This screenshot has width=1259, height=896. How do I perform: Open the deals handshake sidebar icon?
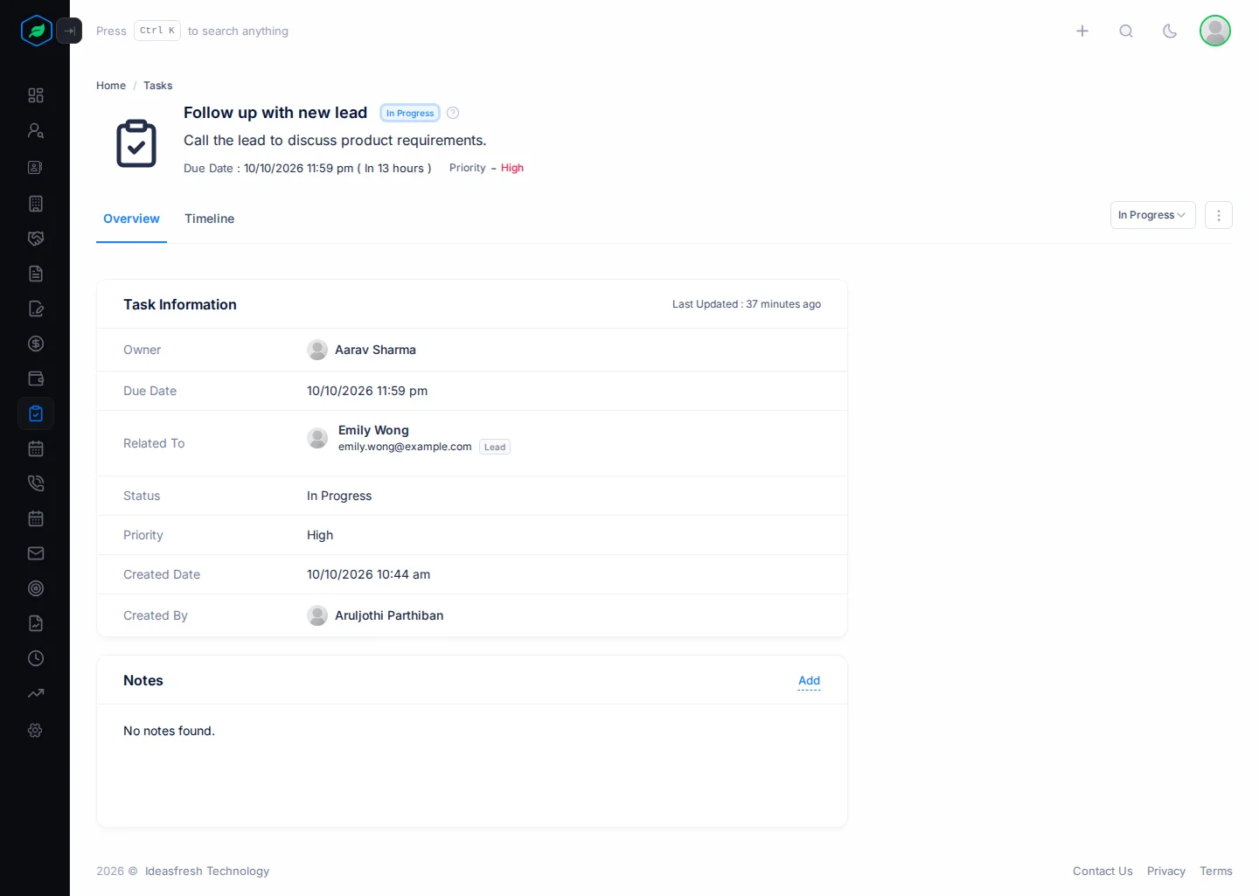(36, 239)
